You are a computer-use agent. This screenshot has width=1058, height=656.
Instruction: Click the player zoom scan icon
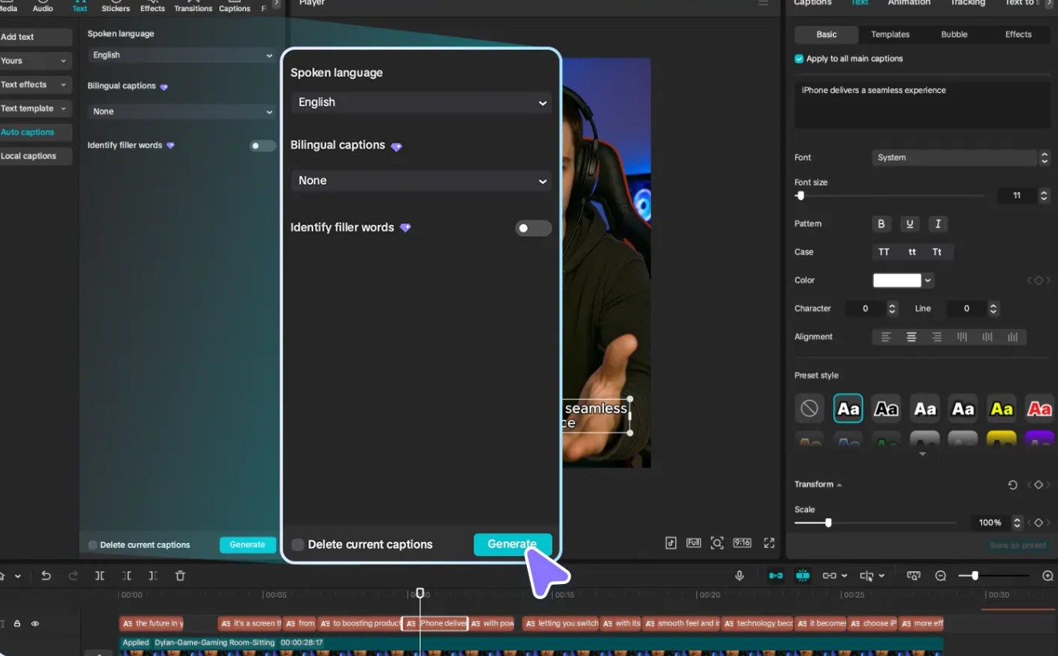click(718, 543)
